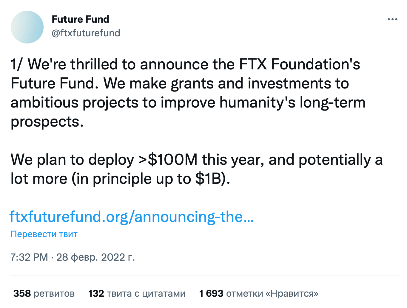Click "FTX Foundation's" in the tweet text
The image size is (407, 308).
coord(300,64)
